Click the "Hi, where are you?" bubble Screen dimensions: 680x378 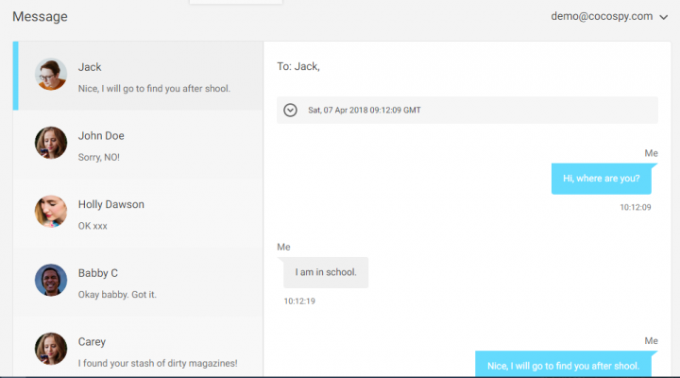[x=601, y=178]
